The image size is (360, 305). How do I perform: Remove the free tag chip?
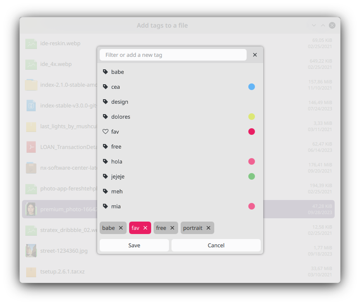pos(172,228)
